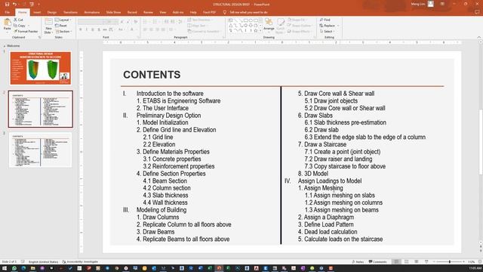
Task: Open File Explorer from the taskbar
Action: [x=32, y=268]
